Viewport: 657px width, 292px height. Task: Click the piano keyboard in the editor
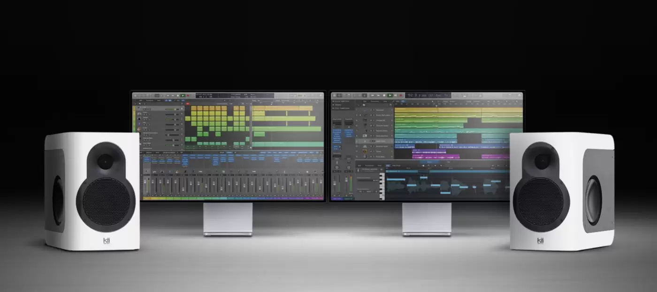click(382, 183)
